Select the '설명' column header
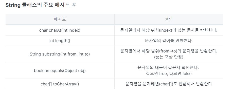The width and height of the screenshot is (234, 92). (x=169, y=19)
